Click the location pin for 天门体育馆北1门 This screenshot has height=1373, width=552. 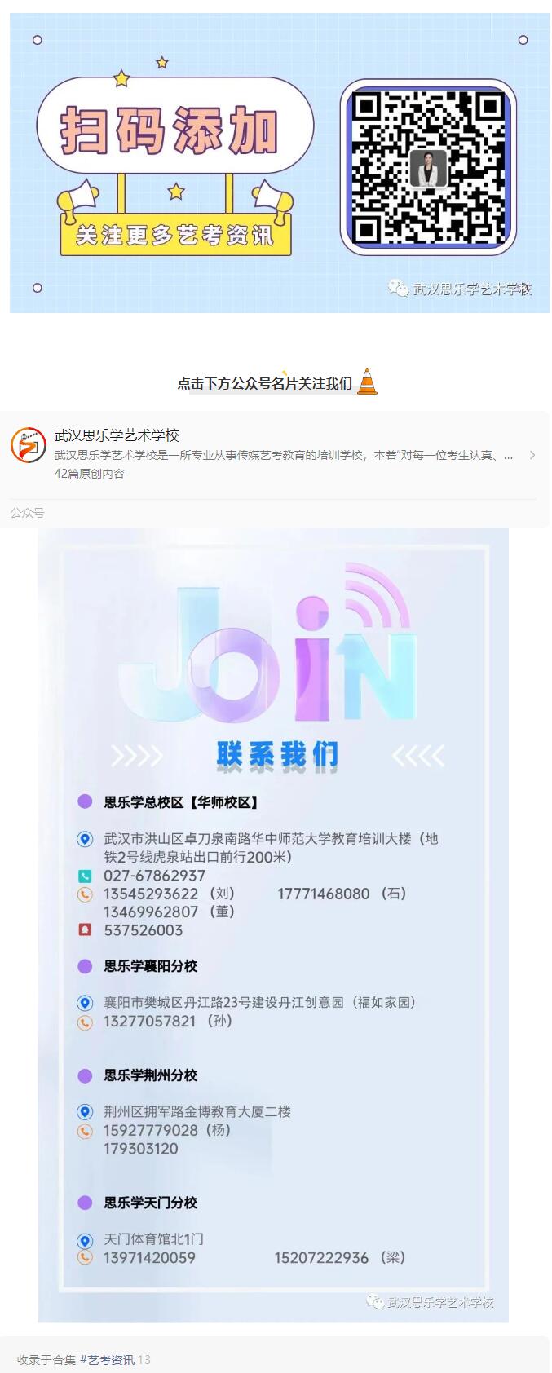coord(85,1240)
